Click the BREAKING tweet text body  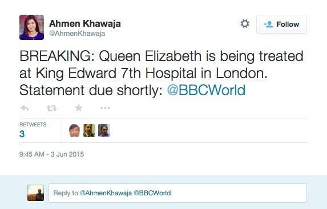click(x=162, y=73)
